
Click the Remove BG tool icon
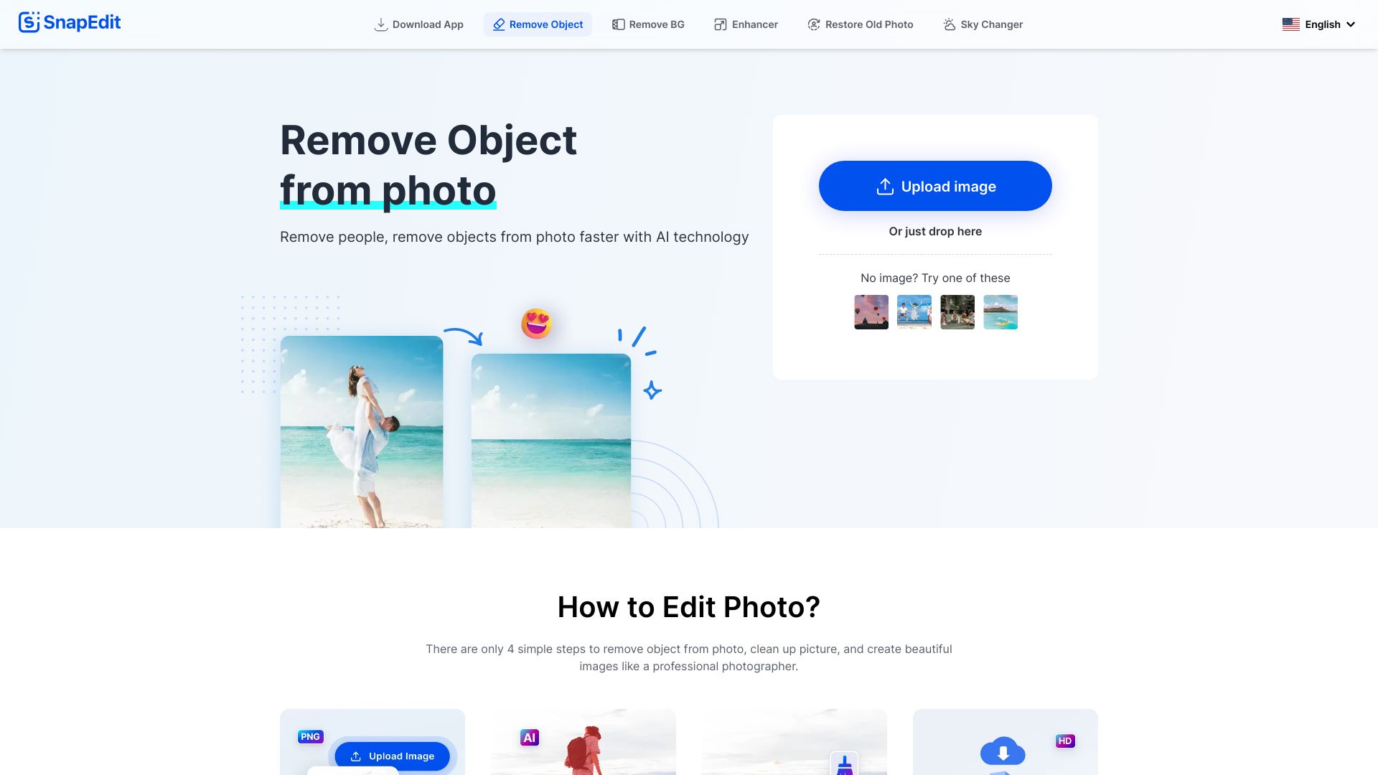point(616,24)
